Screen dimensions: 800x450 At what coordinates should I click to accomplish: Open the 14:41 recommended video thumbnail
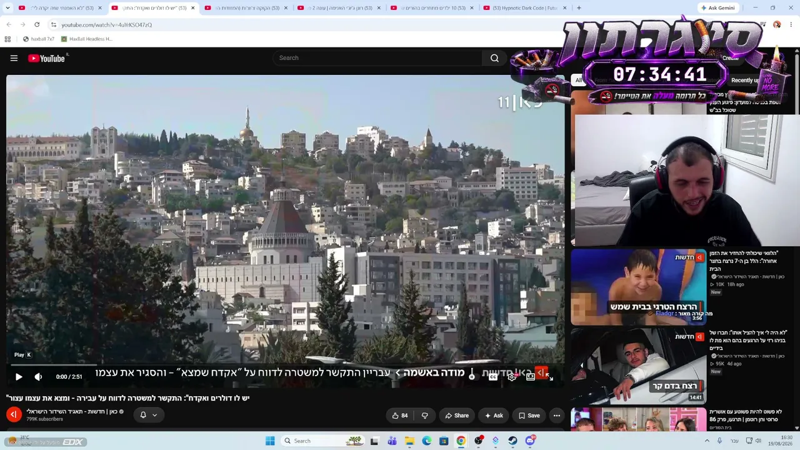coord(638,366)
